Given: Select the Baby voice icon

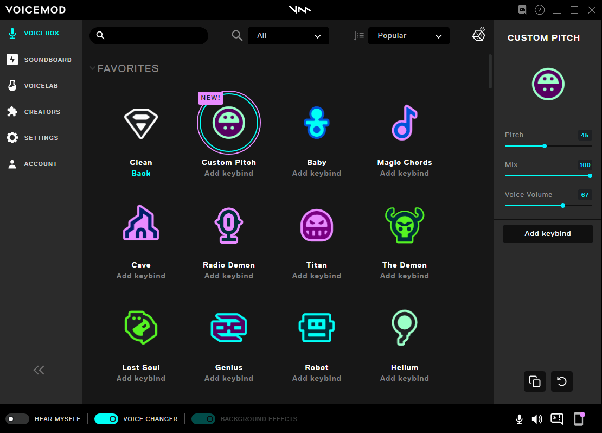Looking at the screenshot, I should click(316, 123).
